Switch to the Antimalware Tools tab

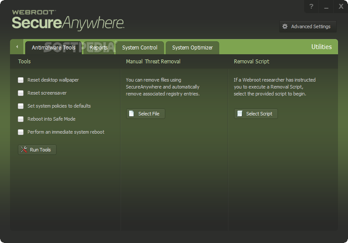(x=54, y=48)
